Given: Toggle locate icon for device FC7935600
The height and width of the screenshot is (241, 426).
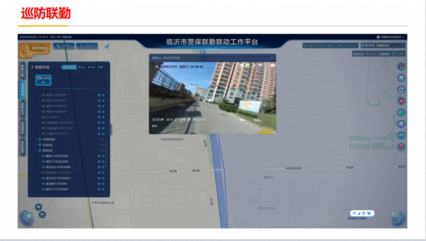Looking at the screenshot, I should coord(99,189).
